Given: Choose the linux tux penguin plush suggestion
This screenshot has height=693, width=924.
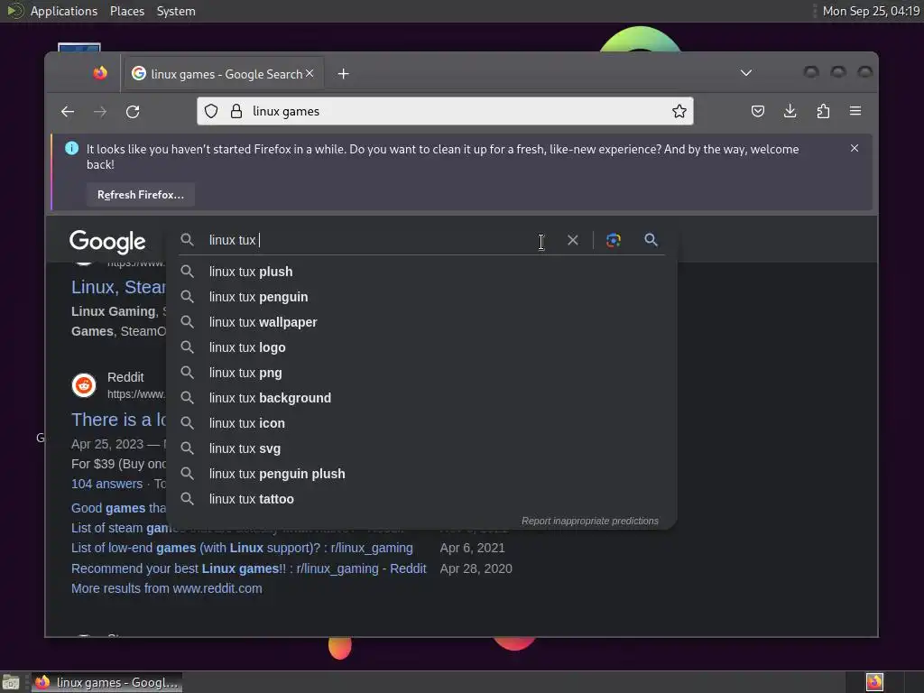Looking at the screenshot, I should [421, 475].
